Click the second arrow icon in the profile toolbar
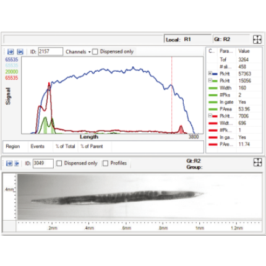 tap(20, 51)
